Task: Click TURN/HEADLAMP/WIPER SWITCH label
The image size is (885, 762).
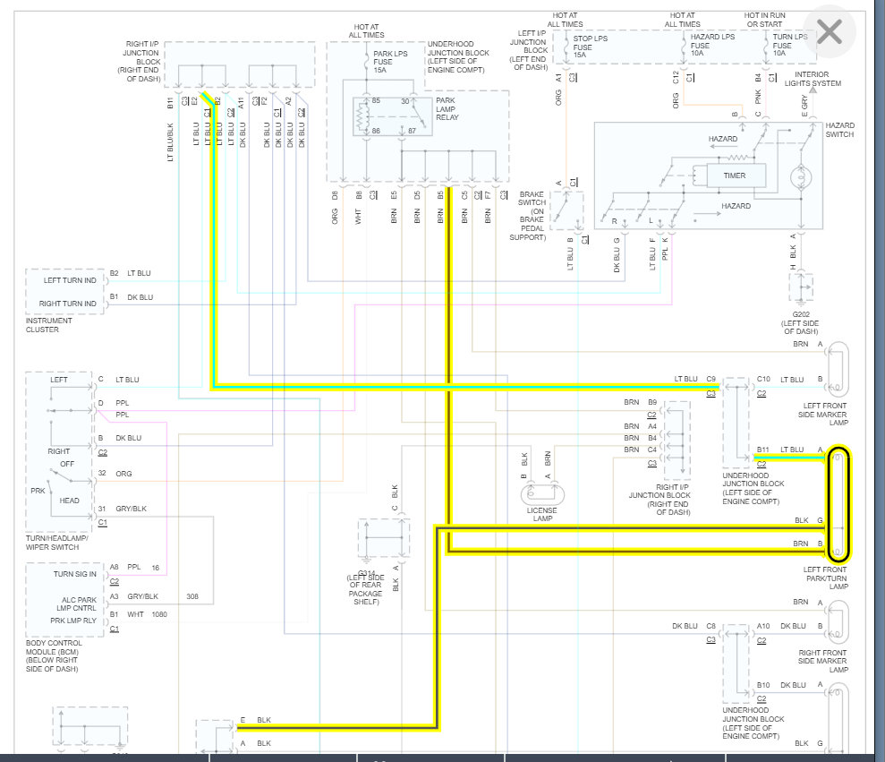Action: [56, 543]
